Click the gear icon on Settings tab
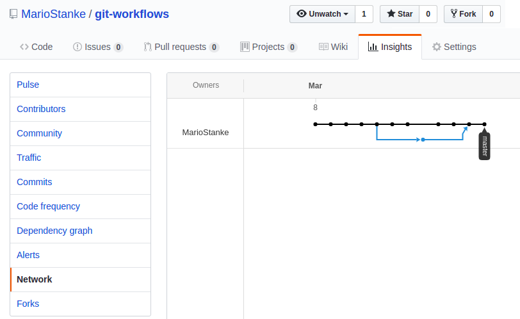Image resolution: width=520 pixels, height=319 pixels. [437, 47]
